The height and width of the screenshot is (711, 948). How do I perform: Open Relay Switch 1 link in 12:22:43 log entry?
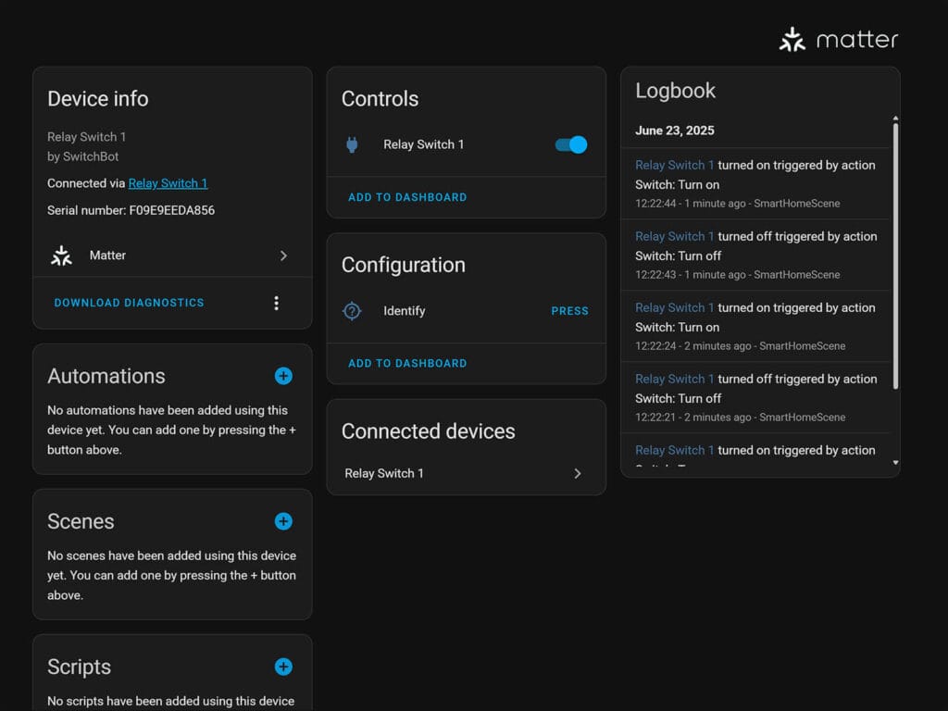[x=674, y=236]
